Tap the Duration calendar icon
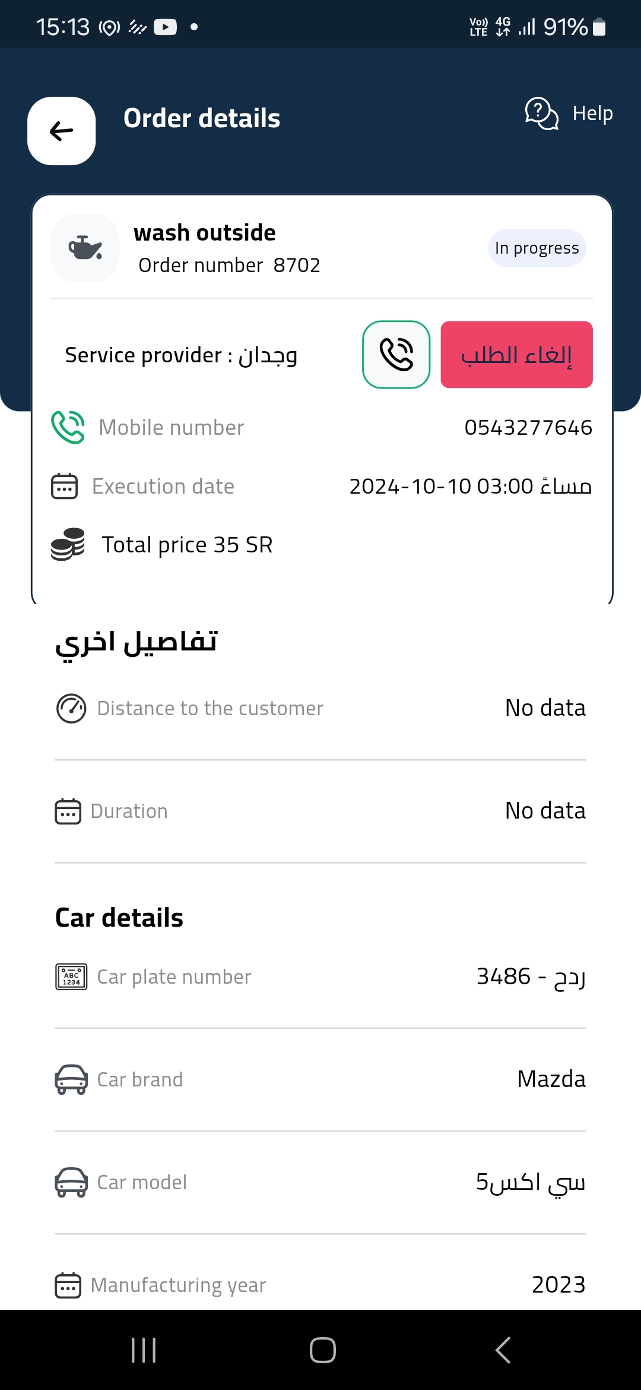This screenshot has height=1390, width=641. pyautogui.click(x=68, y=811)
